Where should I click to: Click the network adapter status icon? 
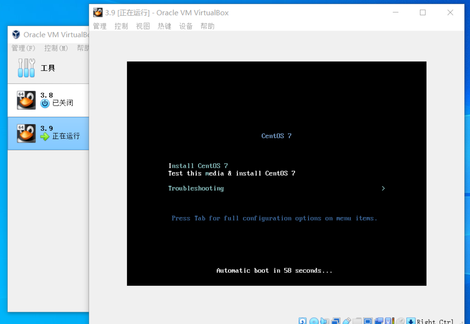(x=336, y=321)
